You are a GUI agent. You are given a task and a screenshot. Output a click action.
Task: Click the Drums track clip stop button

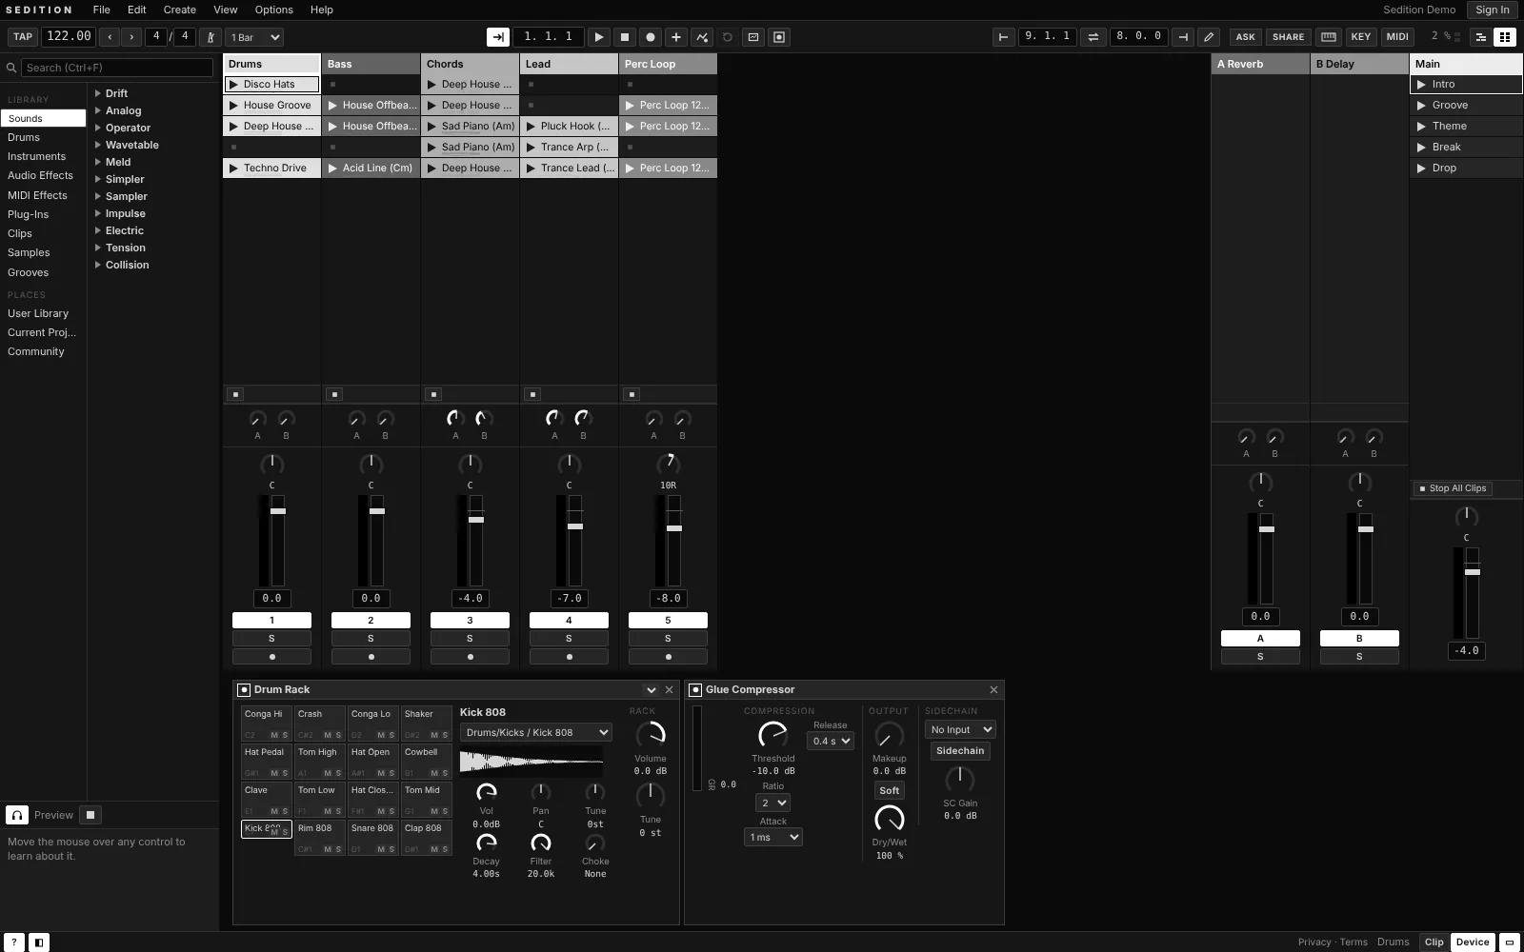click(235, 394)
